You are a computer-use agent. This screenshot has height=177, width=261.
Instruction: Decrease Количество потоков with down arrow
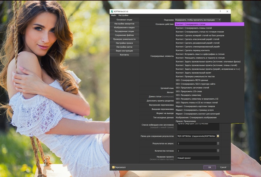click(218, 151)
